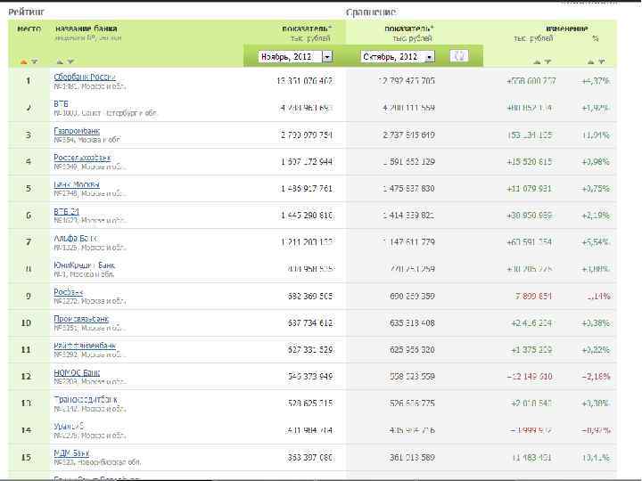Sort bank names ascending arrow
Screen dimensions: 642x481
[60, 62]
